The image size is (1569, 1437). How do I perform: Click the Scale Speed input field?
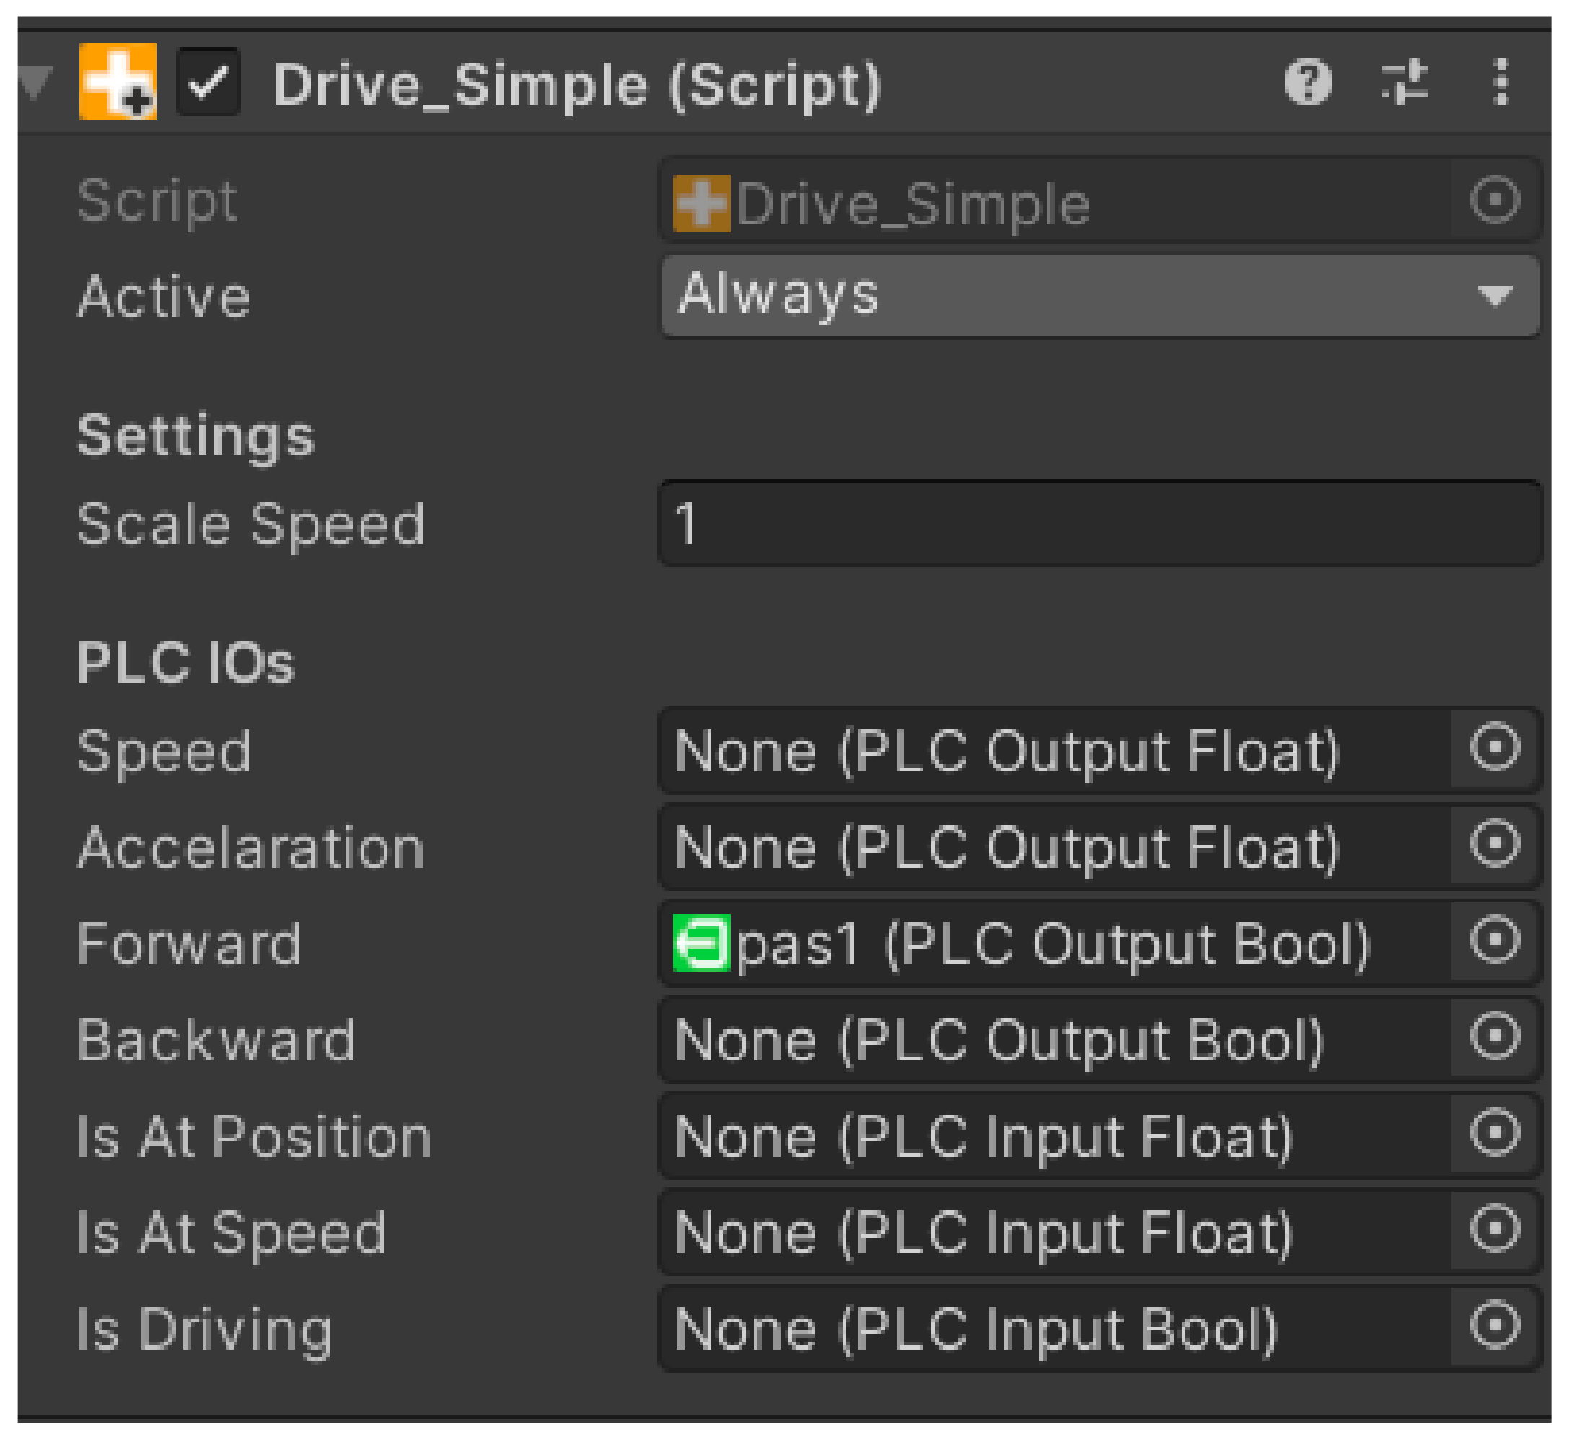(x=1099, y=524)
